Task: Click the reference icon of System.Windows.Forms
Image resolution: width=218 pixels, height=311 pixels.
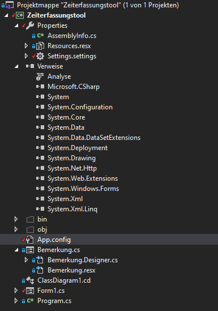Action: coord(40,189)
